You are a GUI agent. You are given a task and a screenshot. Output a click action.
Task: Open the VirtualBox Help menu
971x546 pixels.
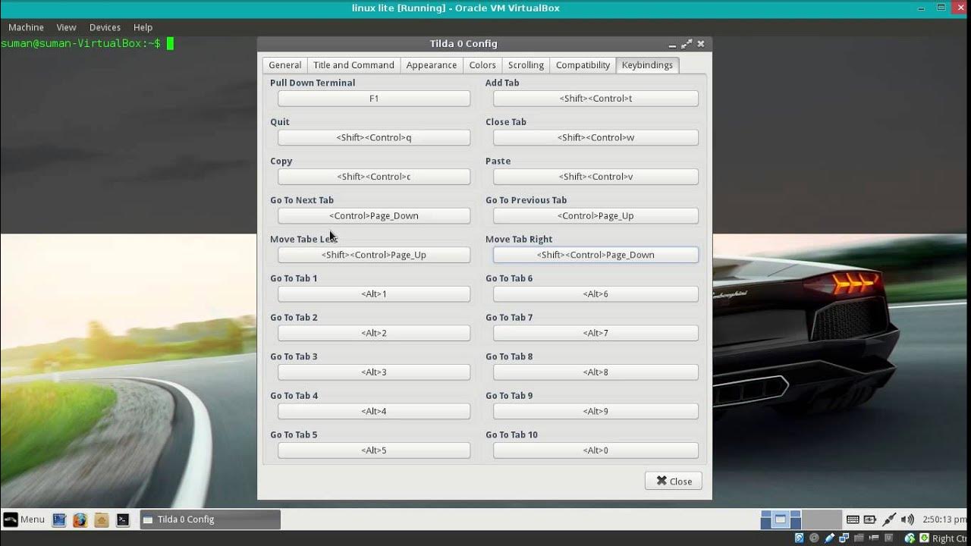pyautogui.click(x=143, y=27)
